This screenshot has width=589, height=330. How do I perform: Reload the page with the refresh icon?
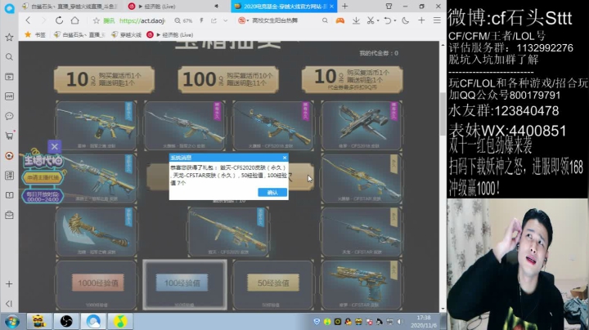pyautogui.click(x=60, y=20)
